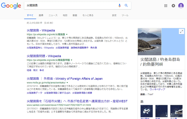This screenshot has width=187, height=119.
Task: Open first island thumbnail 沖の南岩
Action: (147, 111)
